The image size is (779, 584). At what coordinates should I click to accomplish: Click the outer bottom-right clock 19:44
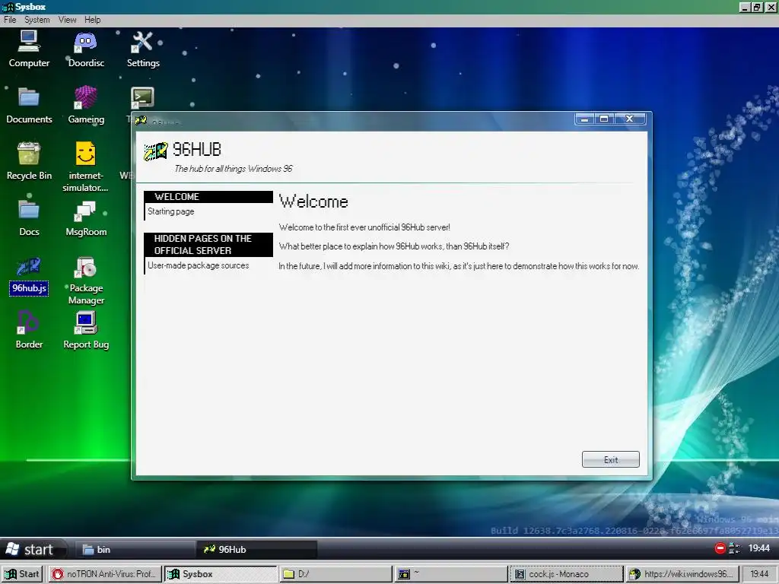[758, 574]
